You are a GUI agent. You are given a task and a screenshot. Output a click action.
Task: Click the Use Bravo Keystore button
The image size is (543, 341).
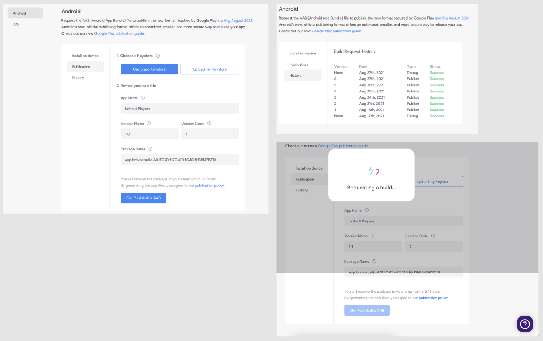(149, 69)
